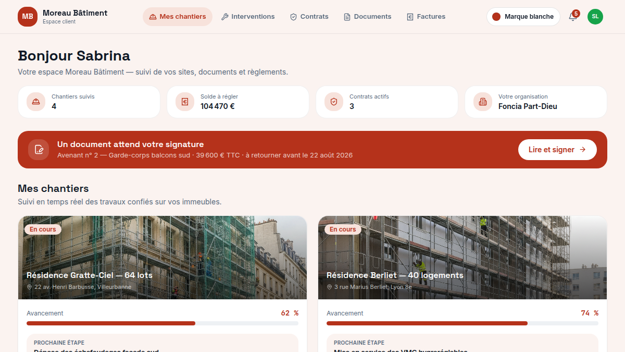Click the 62 % label on Gratte-Ciel card

pyautogui.click(x=290, y=313)
